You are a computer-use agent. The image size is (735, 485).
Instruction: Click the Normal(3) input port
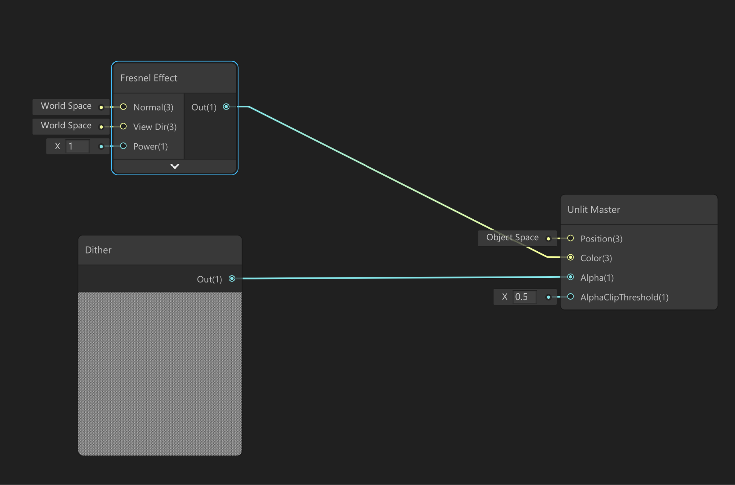[124, 107]
